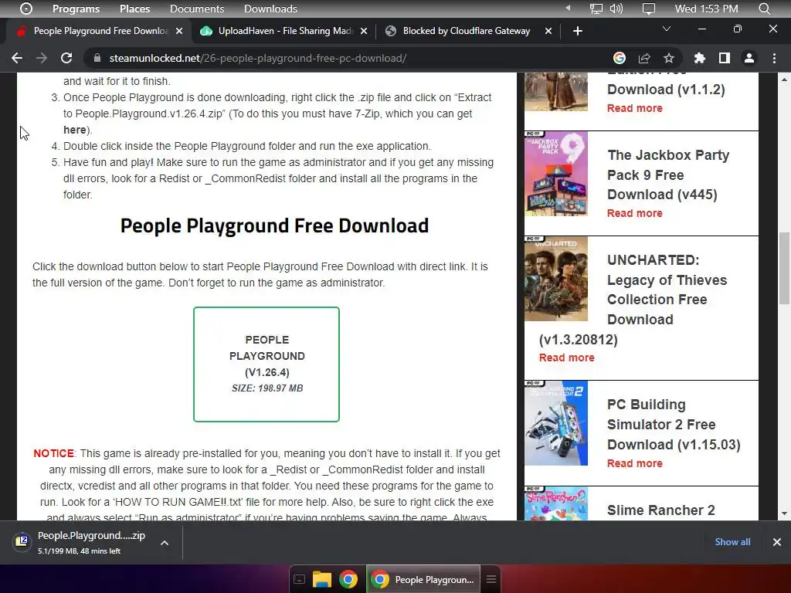Click the forward navigation arrow
The height and width of the screenshot is (593, 791).
pyautogui.click(x=42, y=58)
